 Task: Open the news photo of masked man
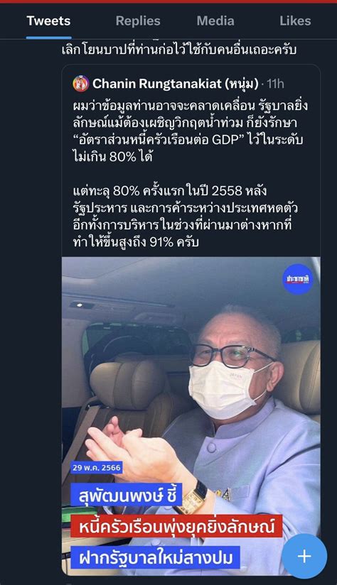(x=191, y=416)
